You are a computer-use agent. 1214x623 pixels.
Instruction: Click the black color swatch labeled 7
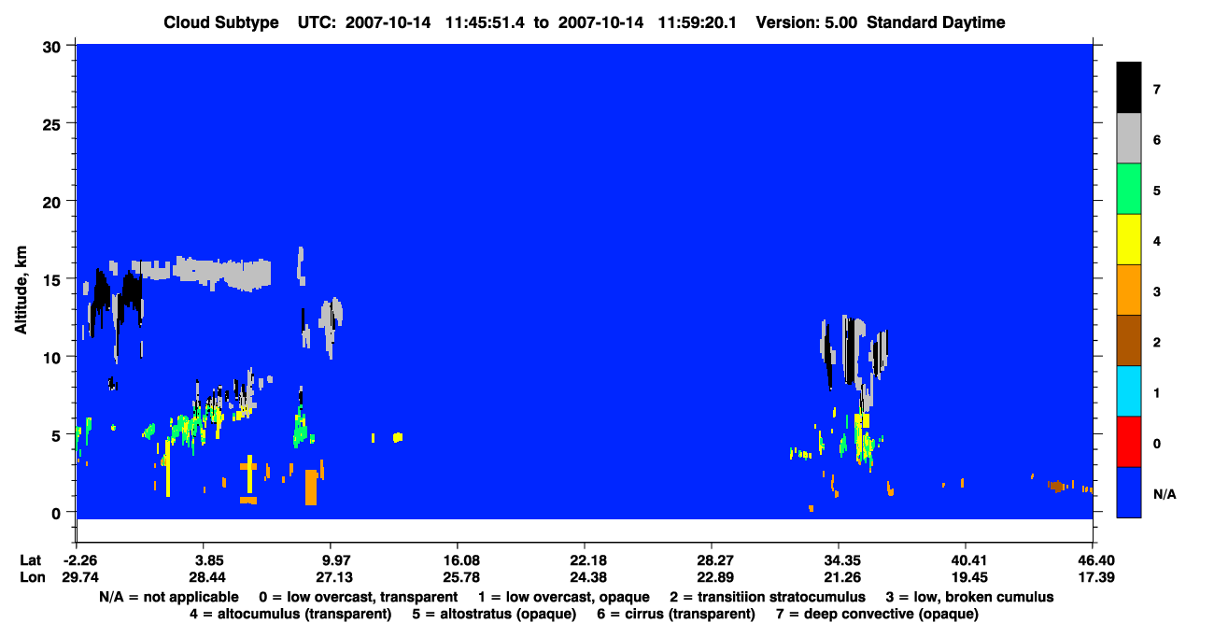coord(1129,87)
